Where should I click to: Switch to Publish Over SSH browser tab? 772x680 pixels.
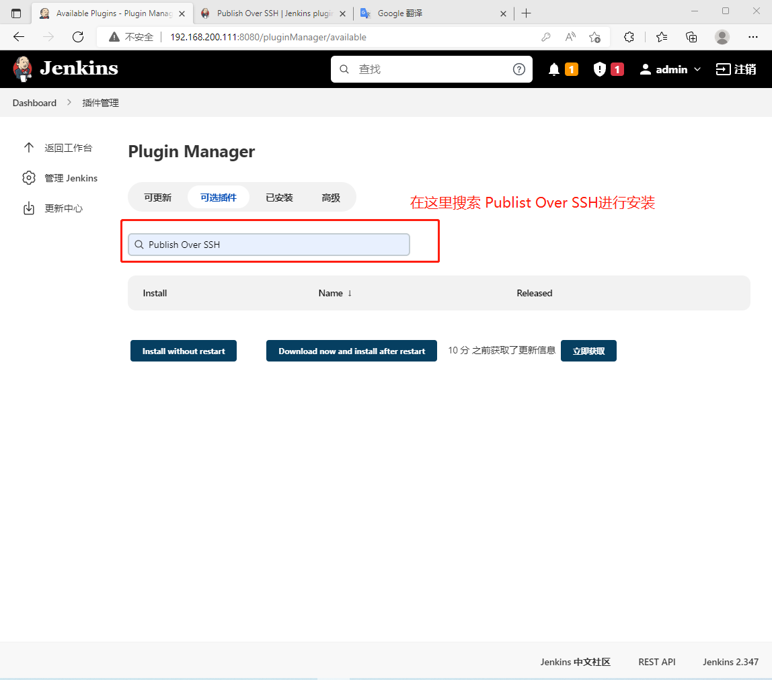pos(273,13)
